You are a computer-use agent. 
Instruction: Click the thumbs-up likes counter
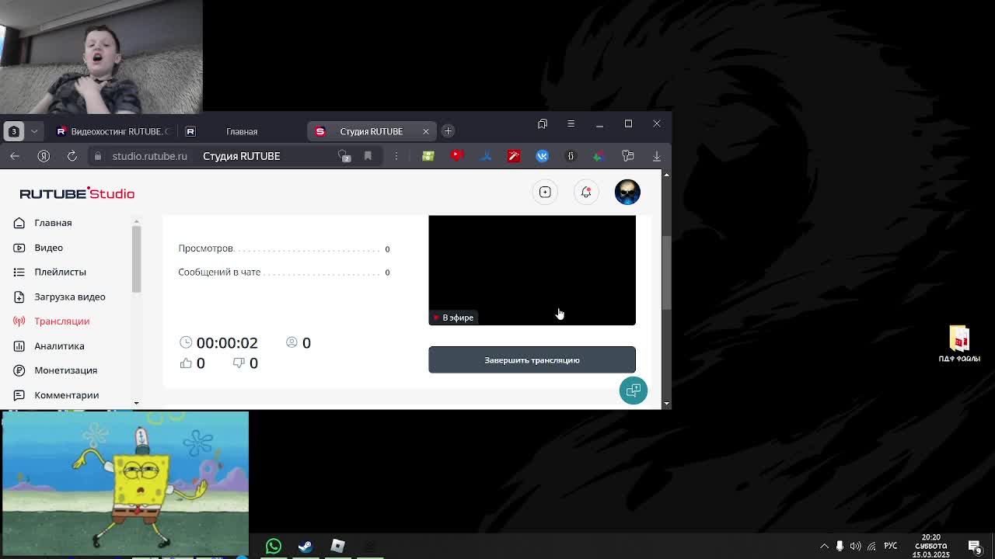(192, 363)
